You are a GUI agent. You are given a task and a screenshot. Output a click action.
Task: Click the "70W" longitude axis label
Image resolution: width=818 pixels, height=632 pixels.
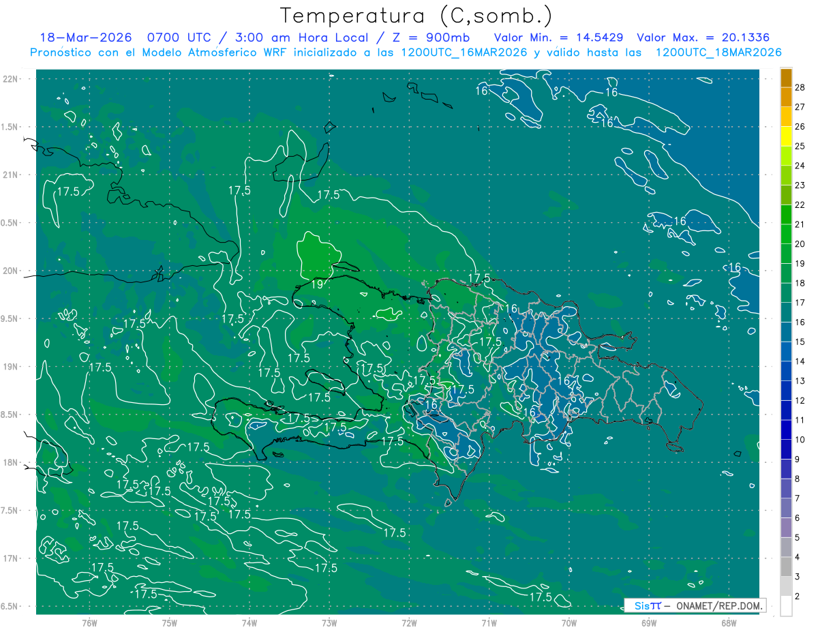(569, 622)
